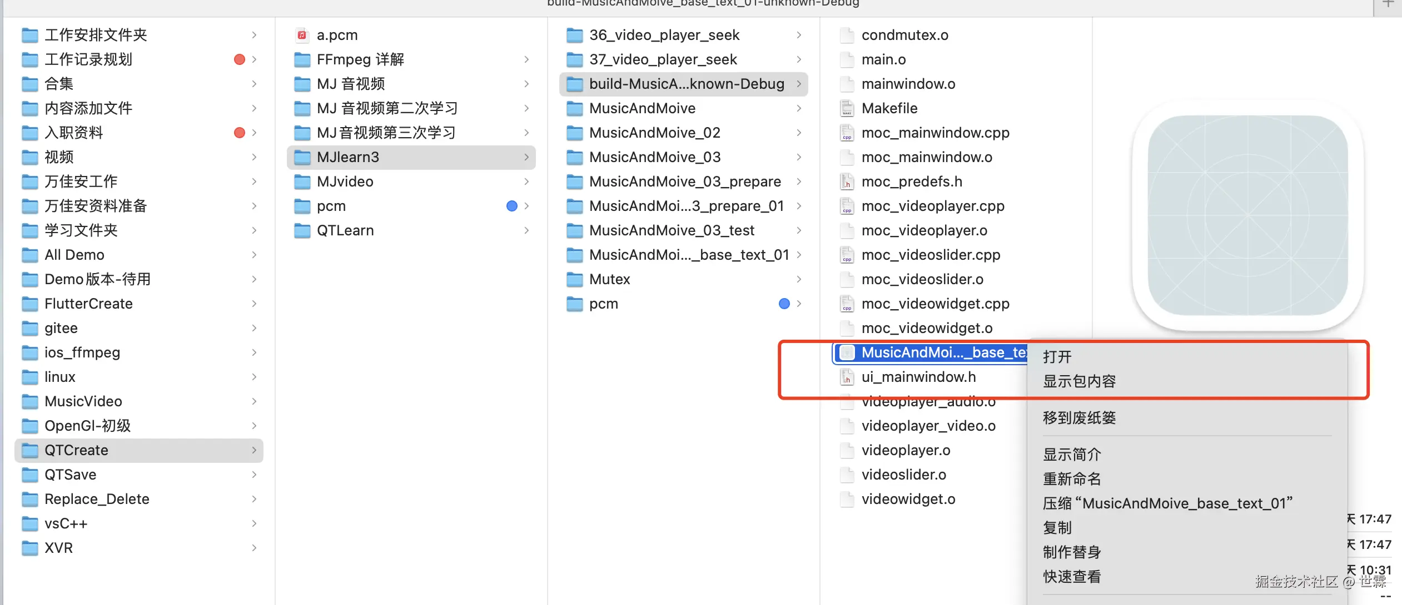Select 重新命名 in context menu

pos(1072,479)
